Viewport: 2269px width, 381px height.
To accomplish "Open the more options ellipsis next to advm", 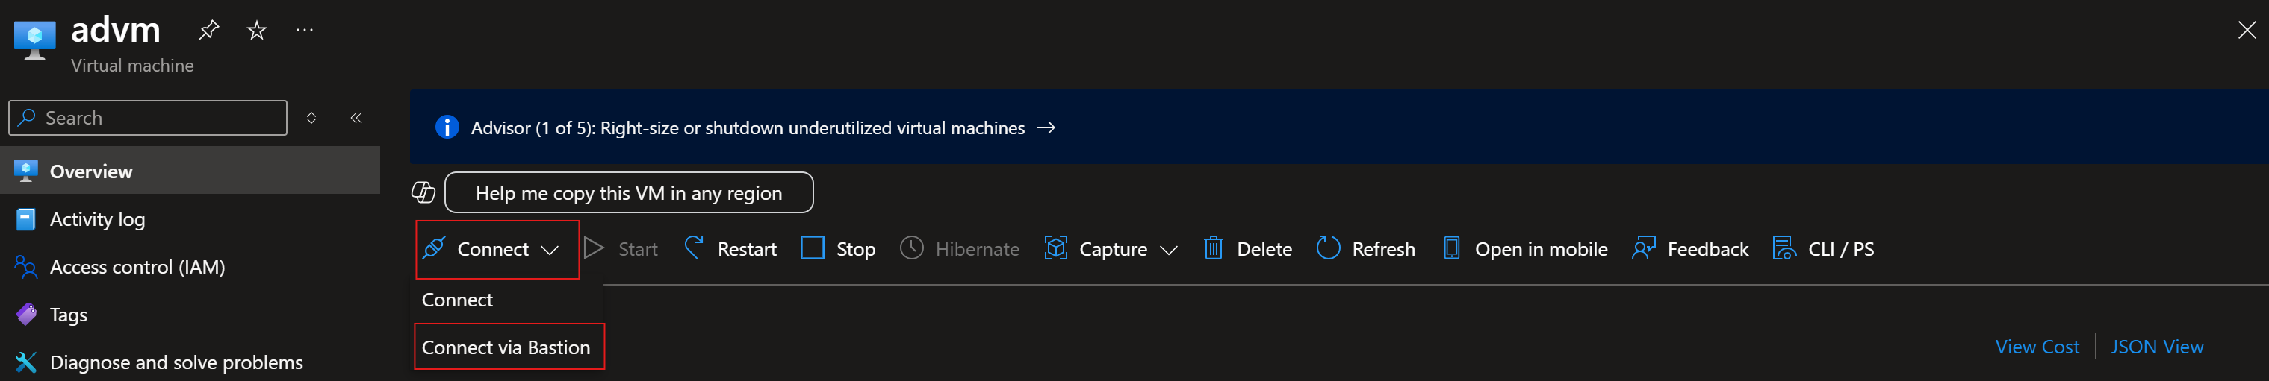I will [x=305, y=30].
